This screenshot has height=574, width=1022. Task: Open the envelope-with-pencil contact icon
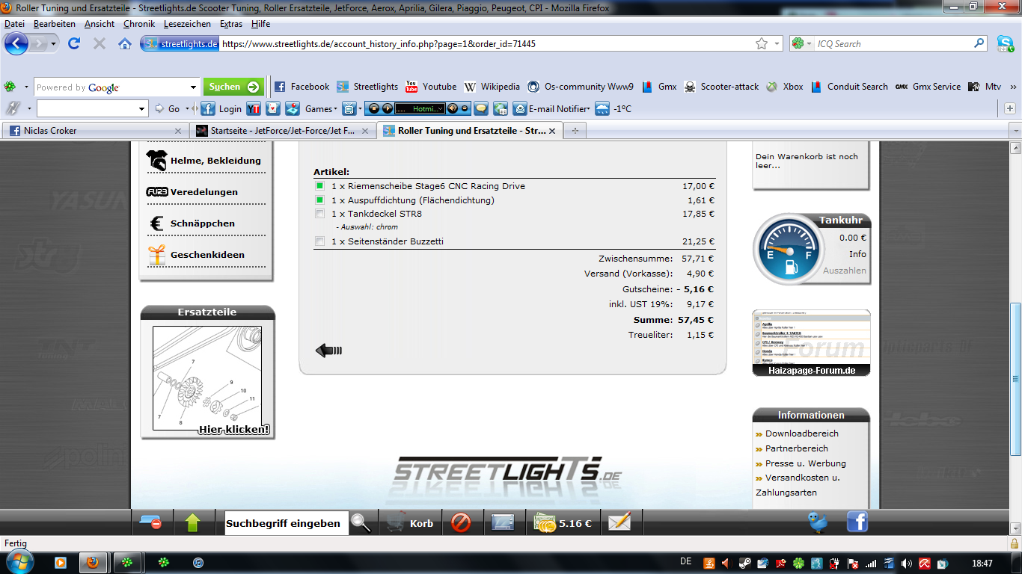(619, 522)
